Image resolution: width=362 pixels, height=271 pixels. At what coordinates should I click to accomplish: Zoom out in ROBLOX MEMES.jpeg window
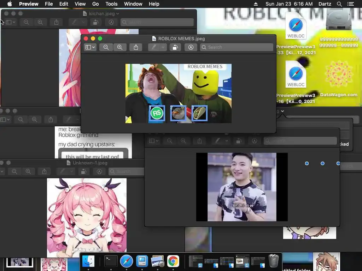click(x=106, y=47)
